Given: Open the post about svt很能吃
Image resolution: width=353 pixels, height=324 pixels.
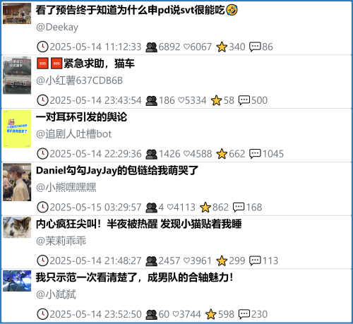Looking at the screenshot, I should pos(136,10).
